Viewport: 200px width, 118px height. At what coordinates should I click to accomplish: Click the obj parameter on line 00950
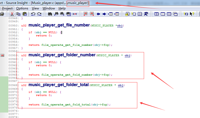120,26
